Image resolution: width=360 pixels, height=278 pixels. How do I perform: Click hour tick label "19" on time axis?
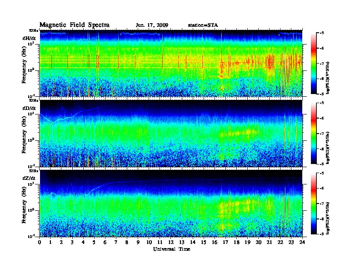click(x=247, y=243)
